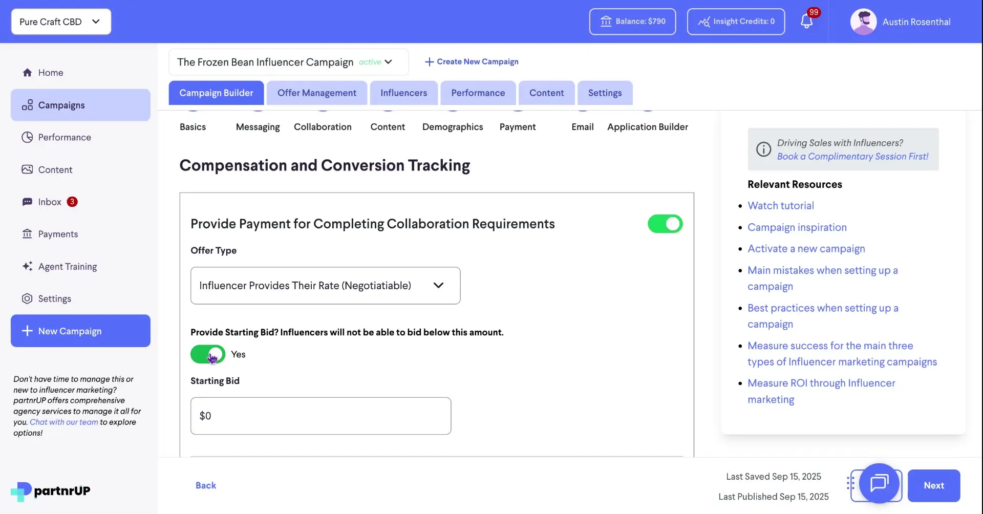983x514 pixels.
Task: Expand the campaign status chevron next to active
Action: click(x=389, y=61)
